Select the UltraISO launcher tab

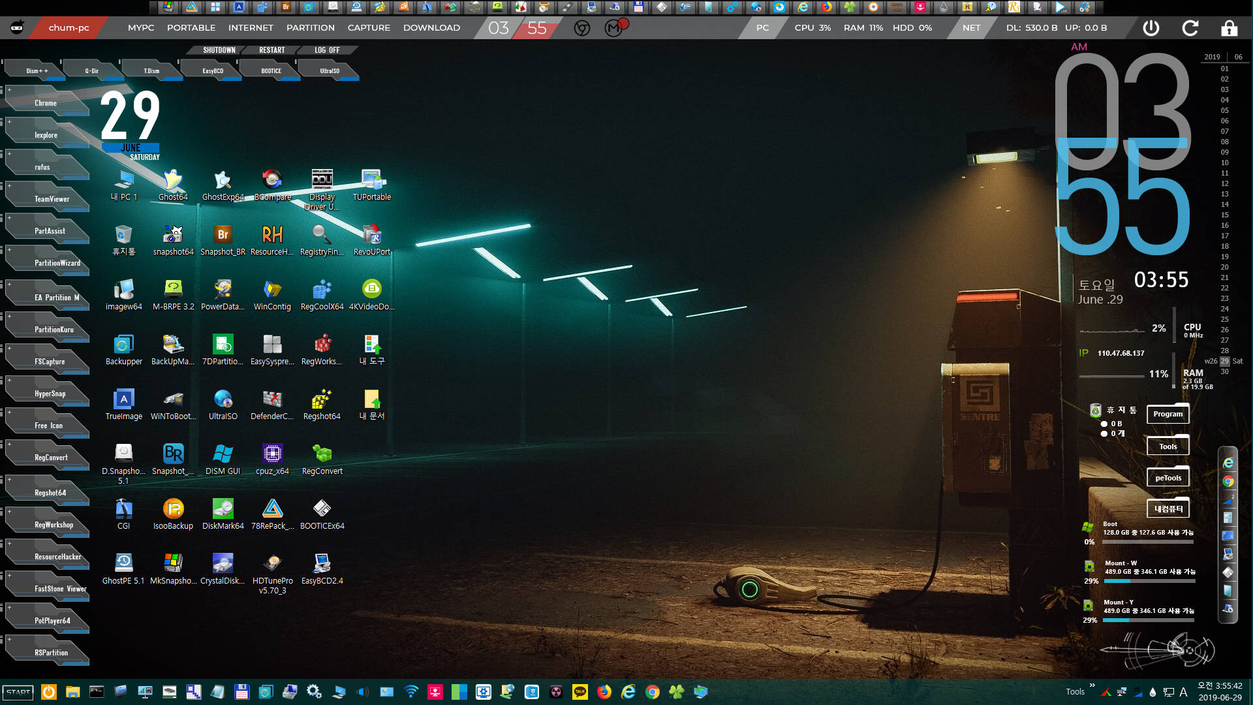pyautogui.click(x=330, y=70)
